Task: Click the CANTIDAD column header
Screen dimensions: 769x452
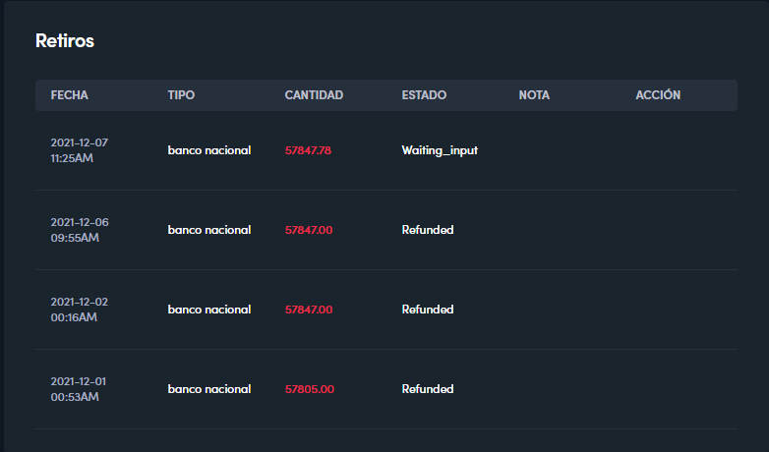Action: (314, 95)
